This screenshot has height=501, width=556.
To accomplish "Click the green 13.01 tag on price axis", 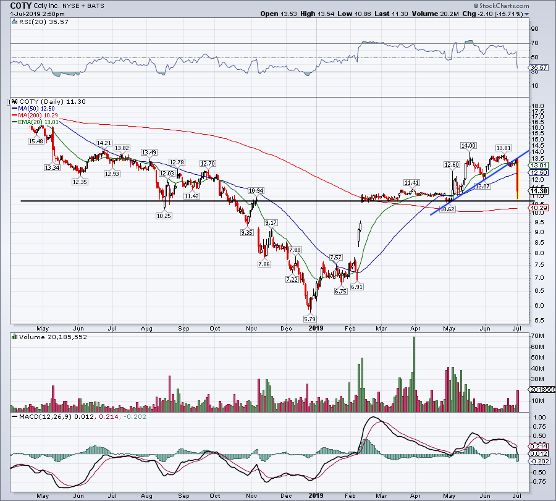I will coord(538,166).
